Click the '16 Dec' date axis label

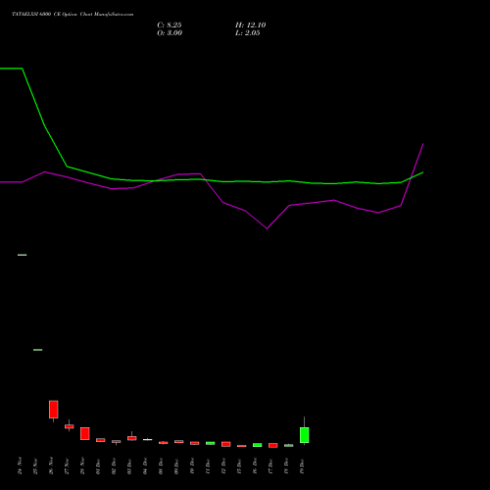click(x=255, y=465)
